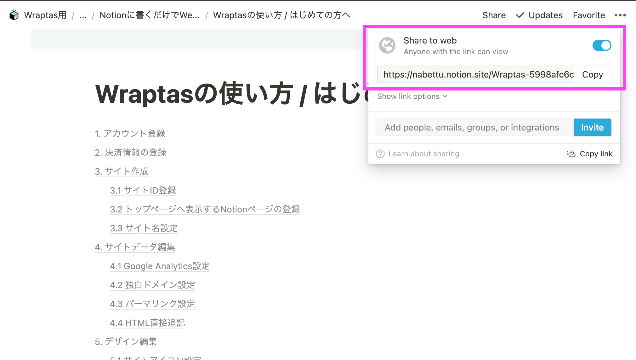Screen dimensions: 636x360
Task: Open the Notionに書くだけでWe... breadcrumb
Action: click(149, 15)
